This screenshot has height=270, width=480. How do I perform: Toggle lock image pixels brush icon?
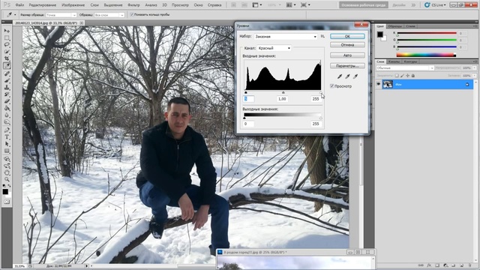pos(402,75)
